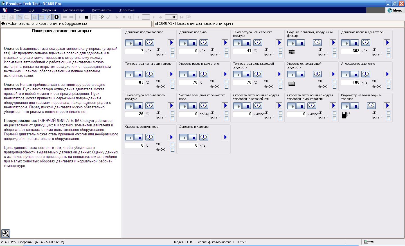Stop monitoring Температура нагнетаемого воздуха sensor
405x246 pixels.
click(246, 43)
